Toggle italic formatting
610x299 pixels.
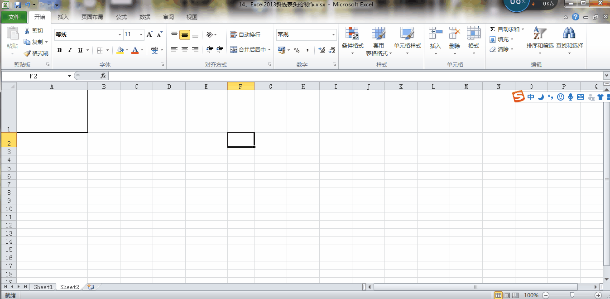(x=69, y=50)
